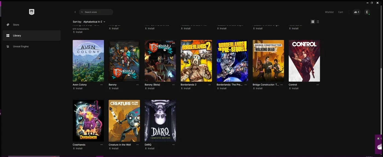Install Creature in the Well
Image resolution: width=383 pixels, height=157 pixels.
click(114, 149)
